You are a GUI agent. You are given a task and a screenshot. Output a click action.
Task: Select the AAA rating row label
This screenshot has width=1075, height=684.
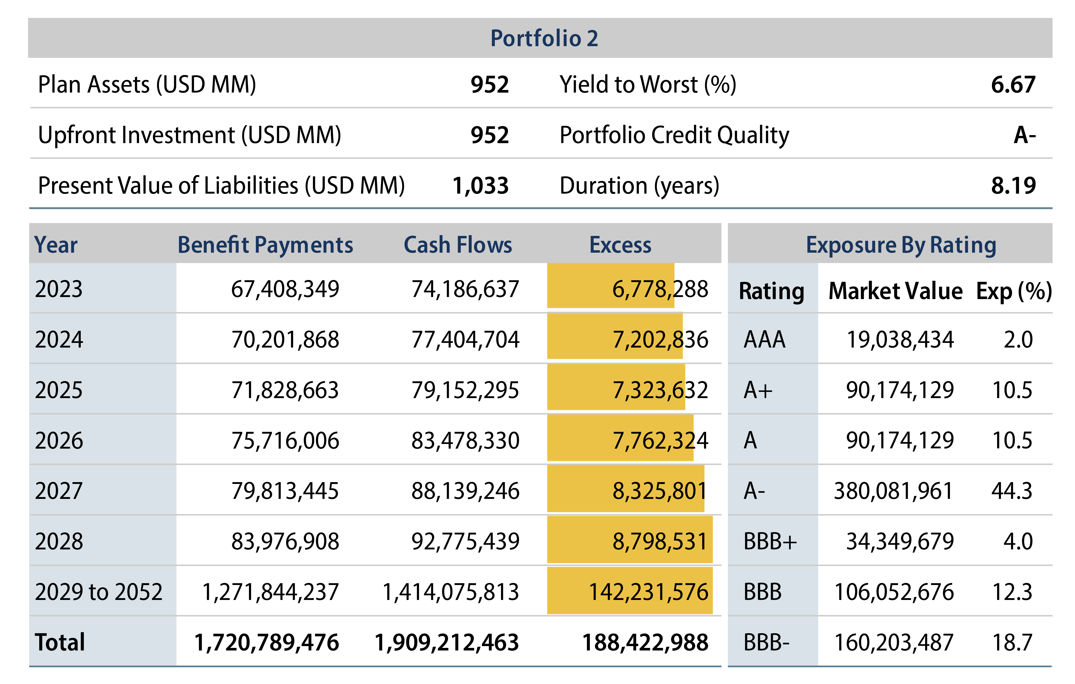[x=764, y=340]
